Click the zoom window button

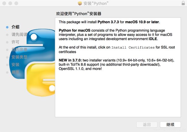tap(16, 3)
